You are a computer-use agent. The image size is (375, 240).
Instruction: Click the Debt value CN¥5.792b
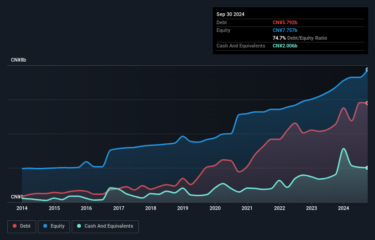pyautogui.click(x=285, y=22)
